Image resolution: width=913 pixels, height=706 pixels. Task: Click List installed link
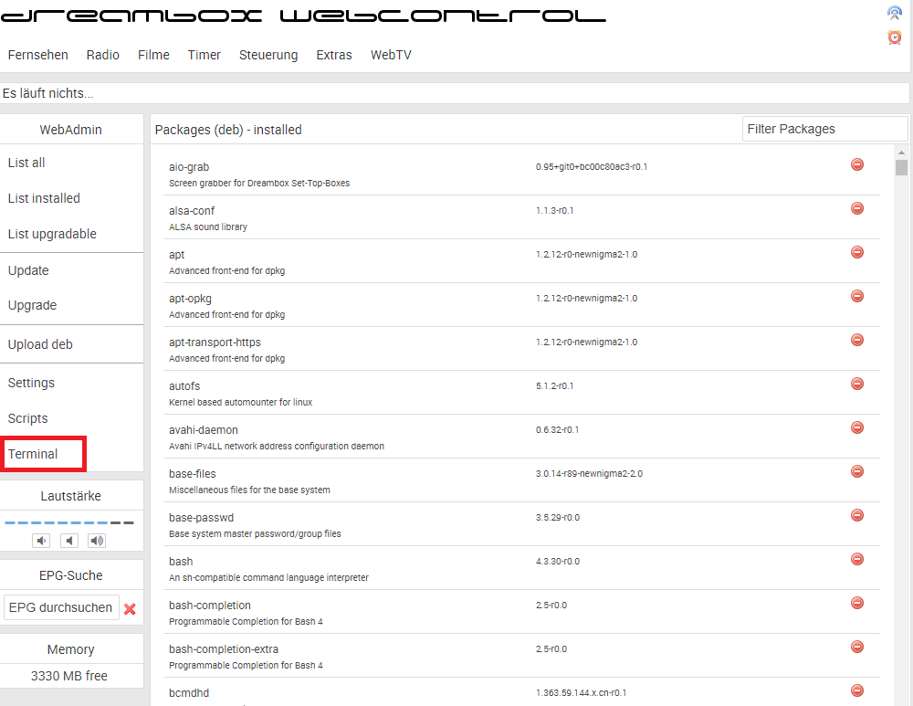point(44,198)
